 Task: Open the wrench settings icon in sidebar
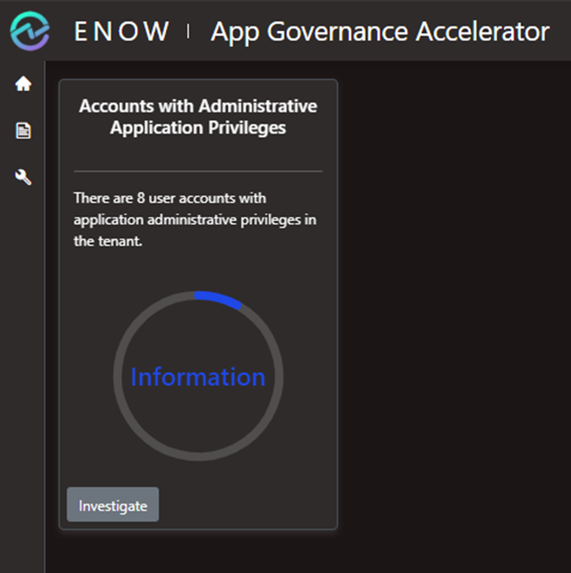[23, 177]
